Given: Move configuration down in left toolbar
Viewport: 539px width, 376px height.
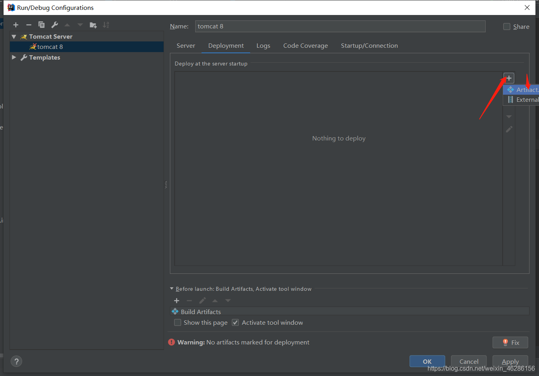Looking at the screenshot, I should tap(80, 25).
